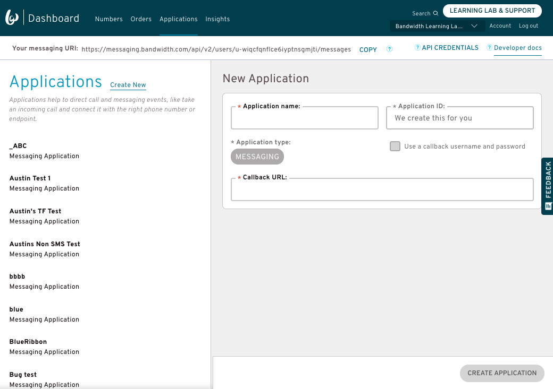The height and width of the screenshot is (389, 553).
Task: Click the search magnifier icon
Action: click(x=435, y=13)
